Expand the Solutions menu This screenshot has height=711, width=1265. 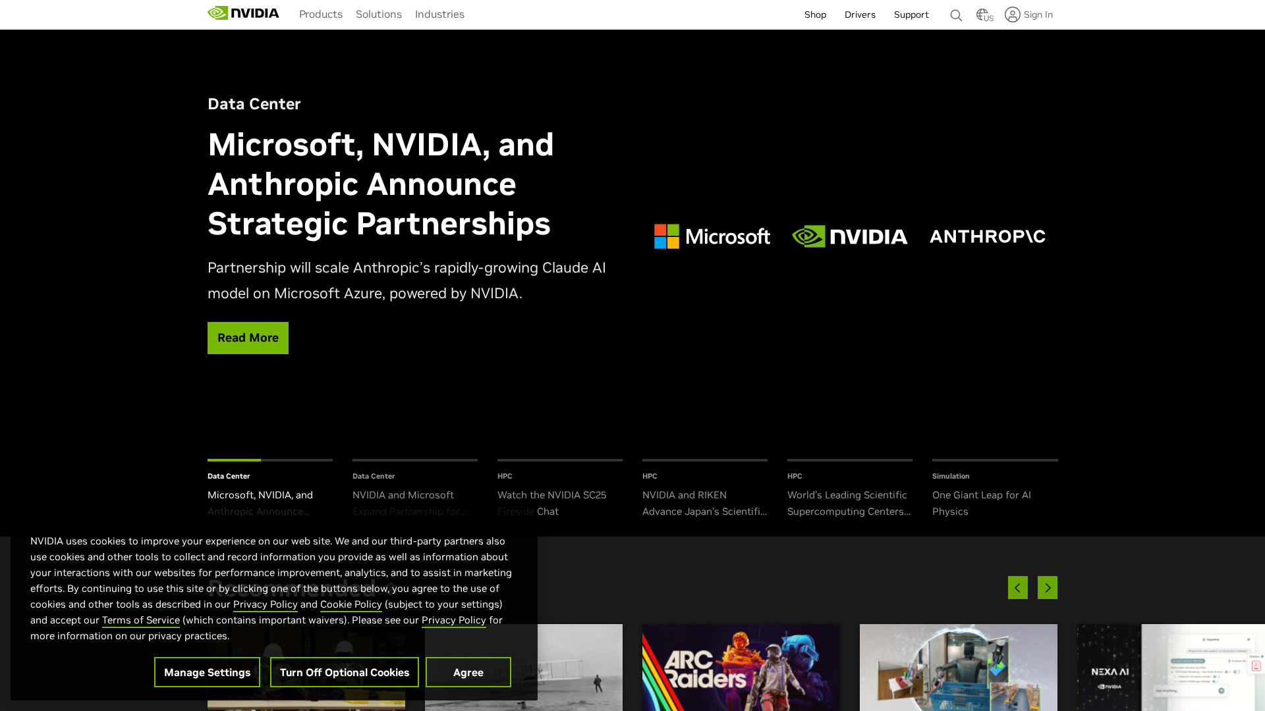[x=378, y=14]
